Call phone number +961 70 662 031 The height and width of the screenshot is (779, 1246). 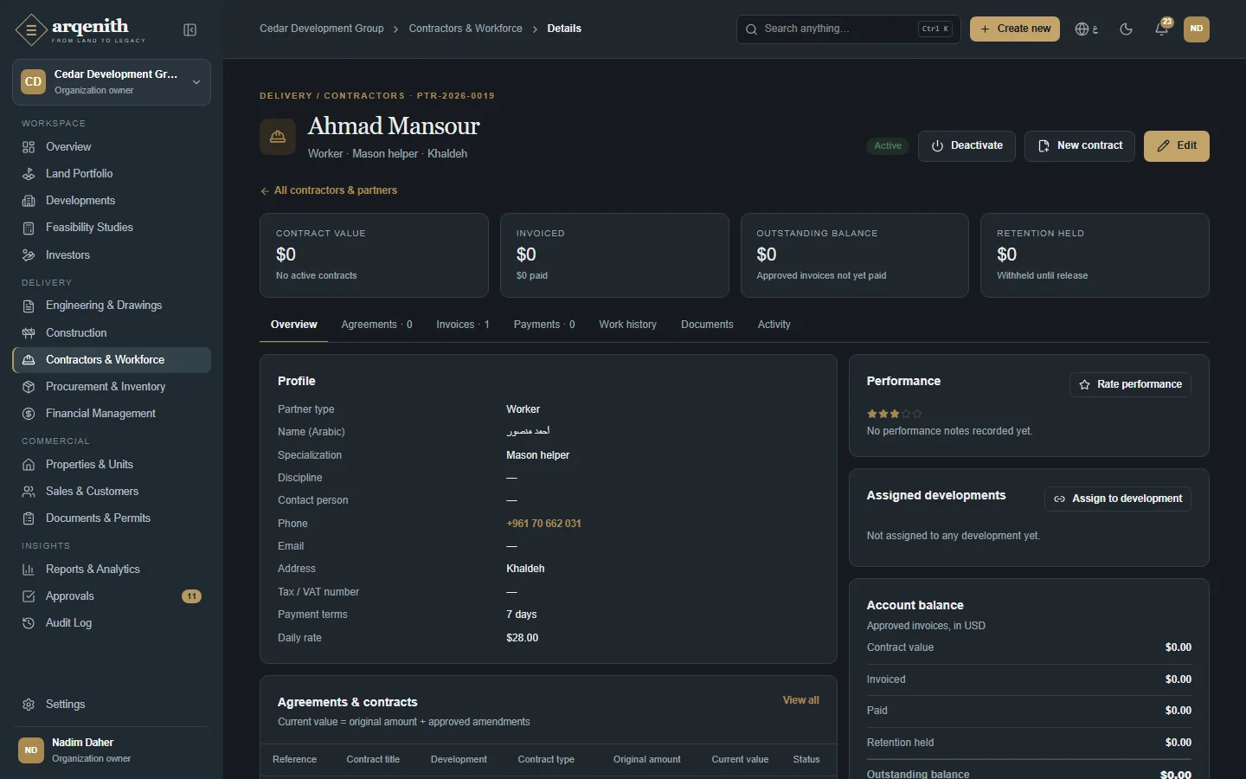(x=543, y=524)
